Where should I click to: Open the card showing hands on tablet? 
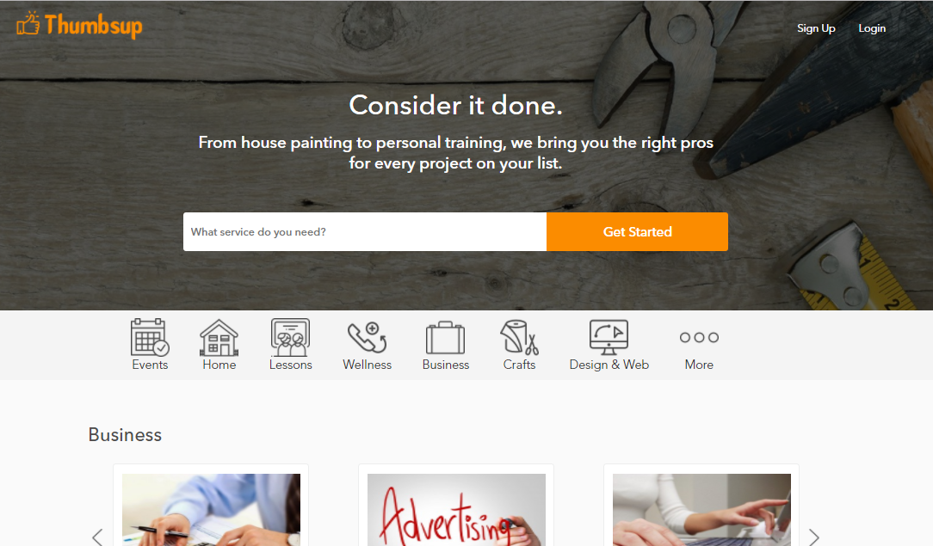pyautogui.click(x=701, y=510)
